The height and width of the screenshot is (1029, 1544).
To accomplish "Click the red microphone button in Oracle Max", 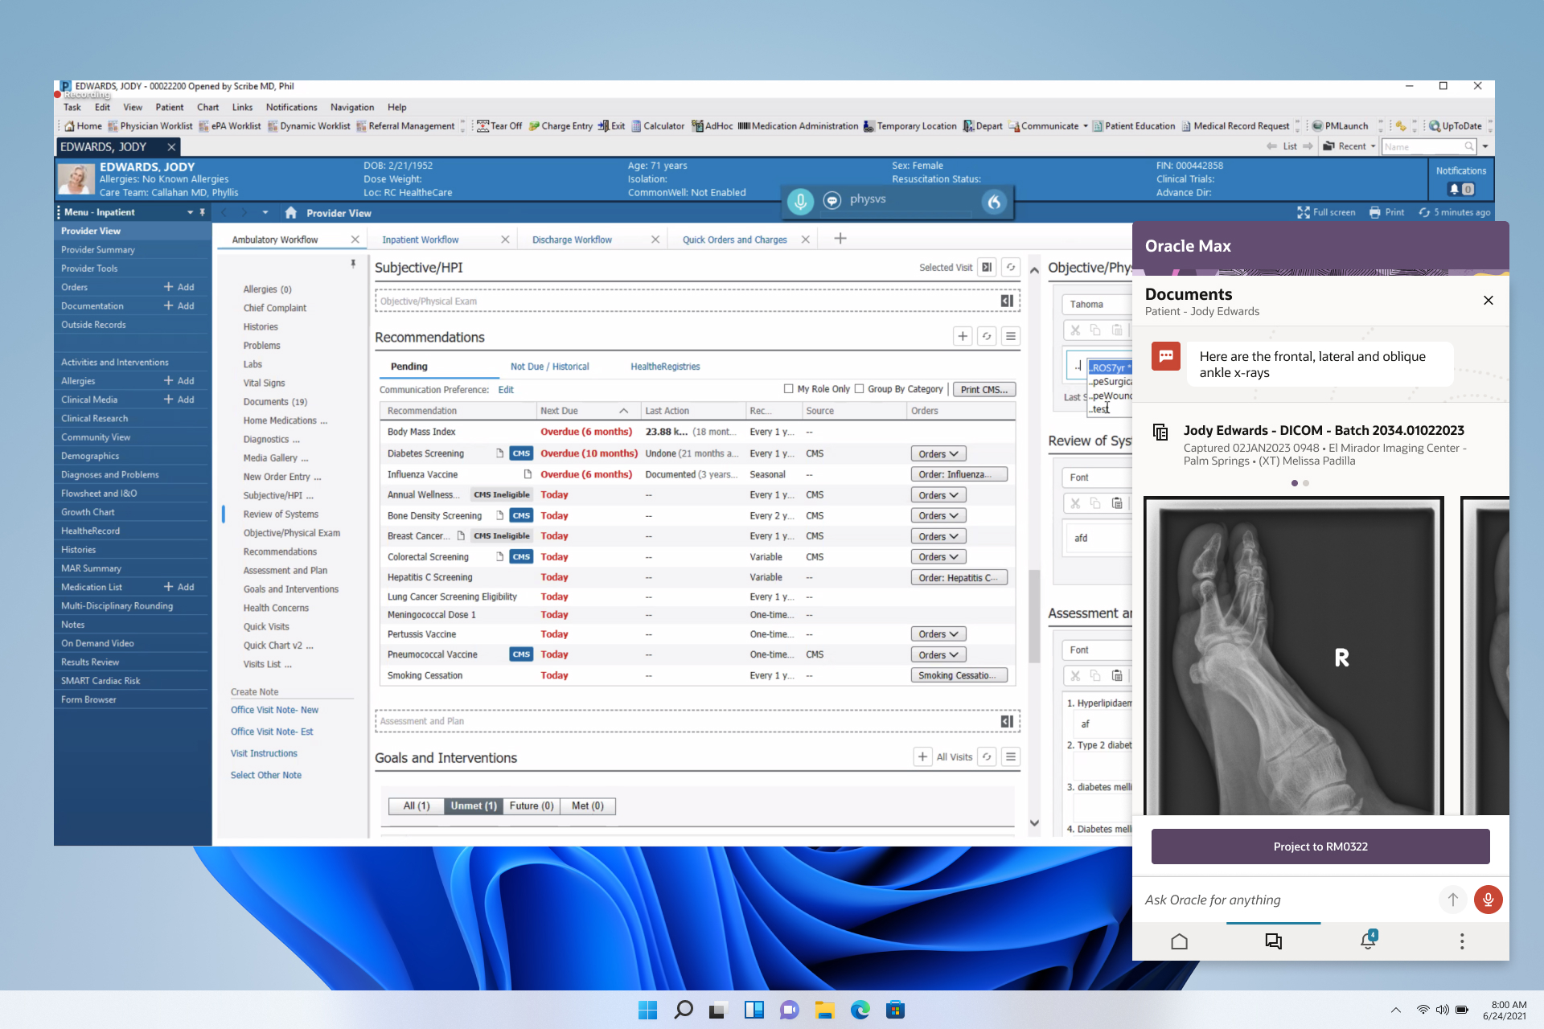I will point(1488,900).
